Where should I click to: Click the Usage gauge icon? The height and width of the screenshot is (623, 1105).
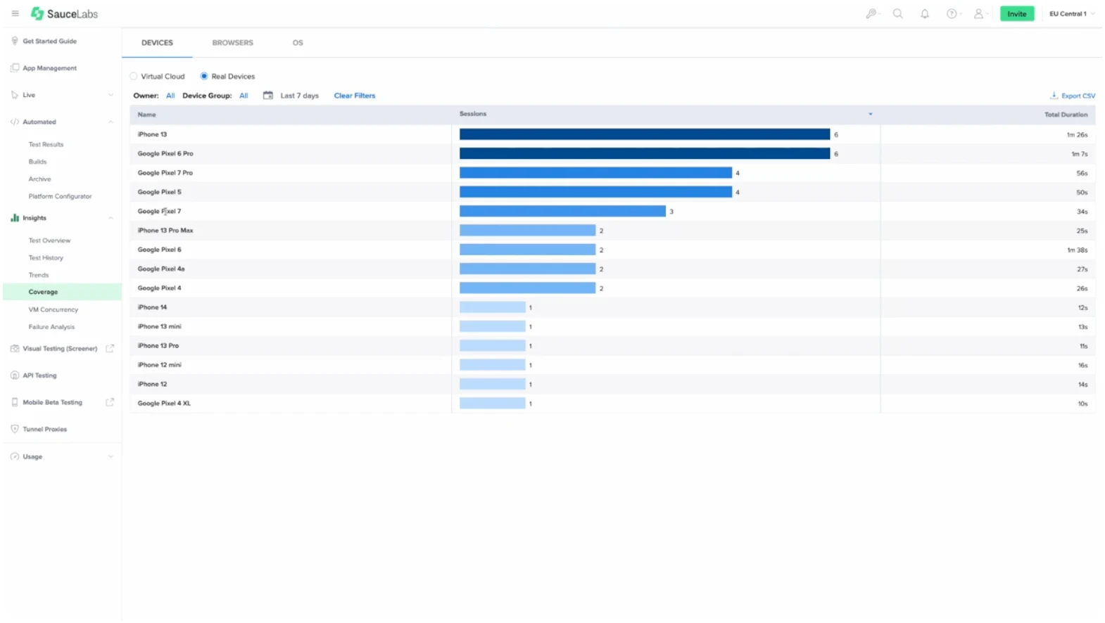tap(15, 456)
